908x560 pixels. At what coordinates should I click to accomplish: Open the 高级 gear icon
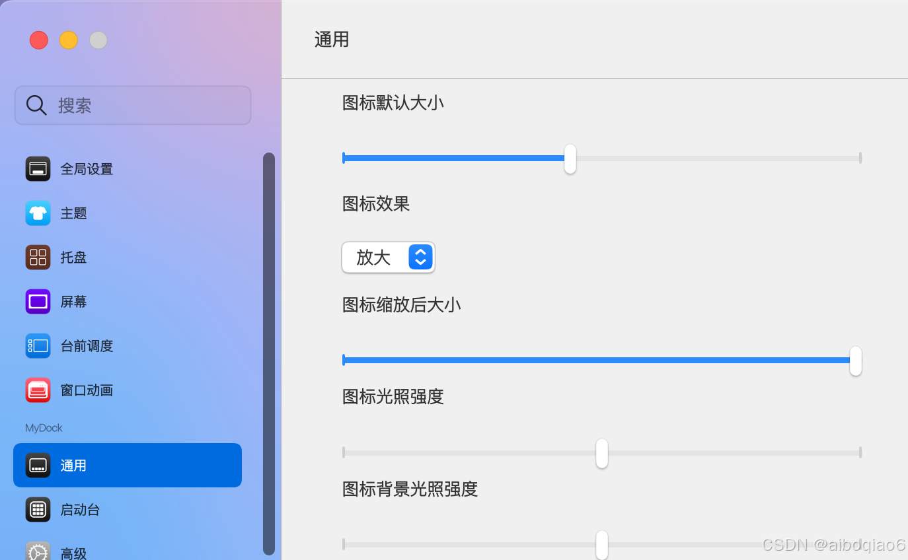[38, 552]
